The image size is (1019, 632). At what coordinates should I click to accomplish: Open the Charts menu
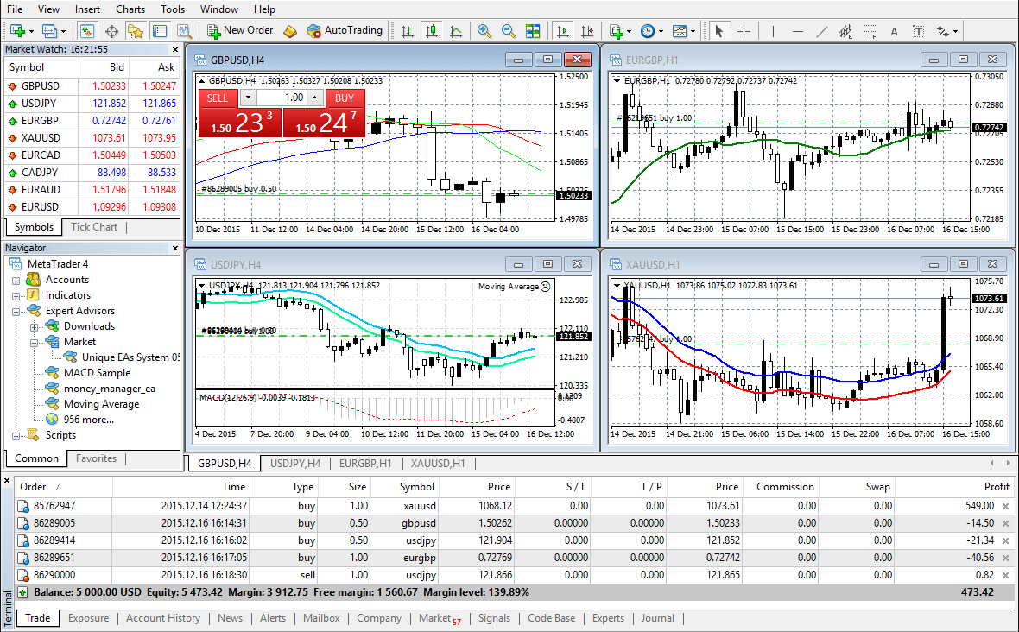point(130,9)
